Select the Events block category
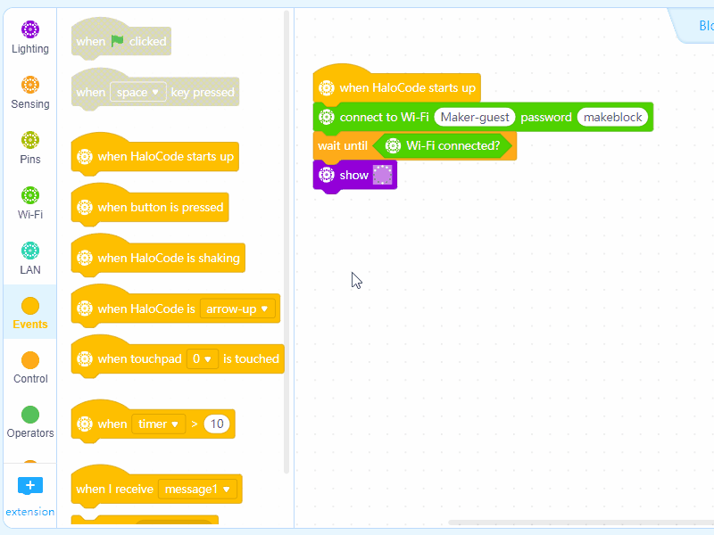This screenshot has width=714, height=535. click(30, 313)
